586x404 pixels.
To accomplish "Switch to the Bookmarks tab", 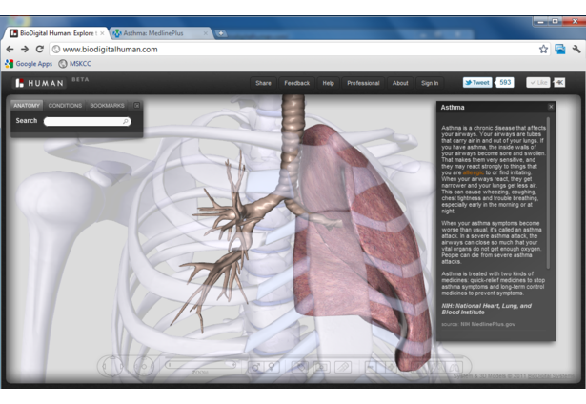I will [x=107, y=106].
